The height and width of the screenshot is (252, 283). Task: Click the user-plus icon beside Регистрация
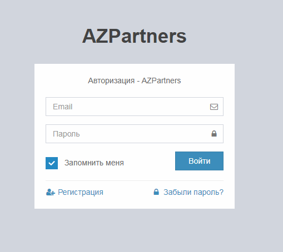tap(51, 192)
